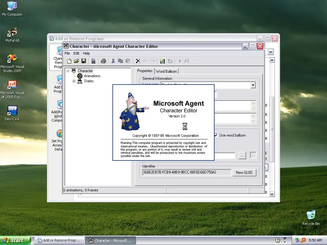Select the Character node in the tree

(x=85, y=71)
